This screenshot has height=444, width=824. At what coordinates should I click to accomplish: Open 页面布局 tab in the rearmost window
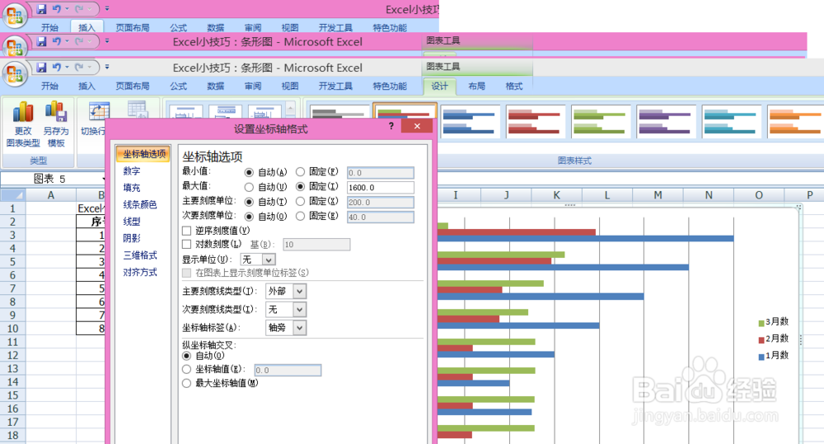click(133, 27)
